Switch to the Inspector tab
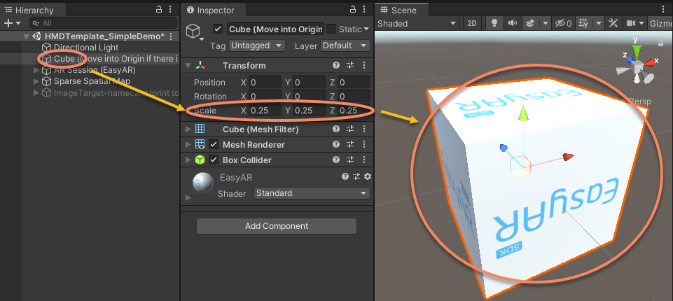Screen dimensions: 673x301 coord(213,10)
